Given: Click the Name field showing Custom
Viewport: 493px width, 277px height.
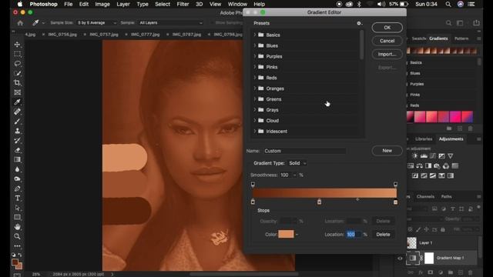Looking at the screenshot, I should (304, 151).
